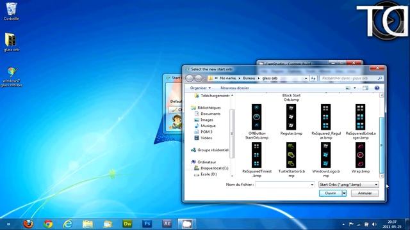Viewport: 410px width, 230px height.
Task: Expand the Nom du fichier dropdown arrow
Action: [x=312, y=185]
